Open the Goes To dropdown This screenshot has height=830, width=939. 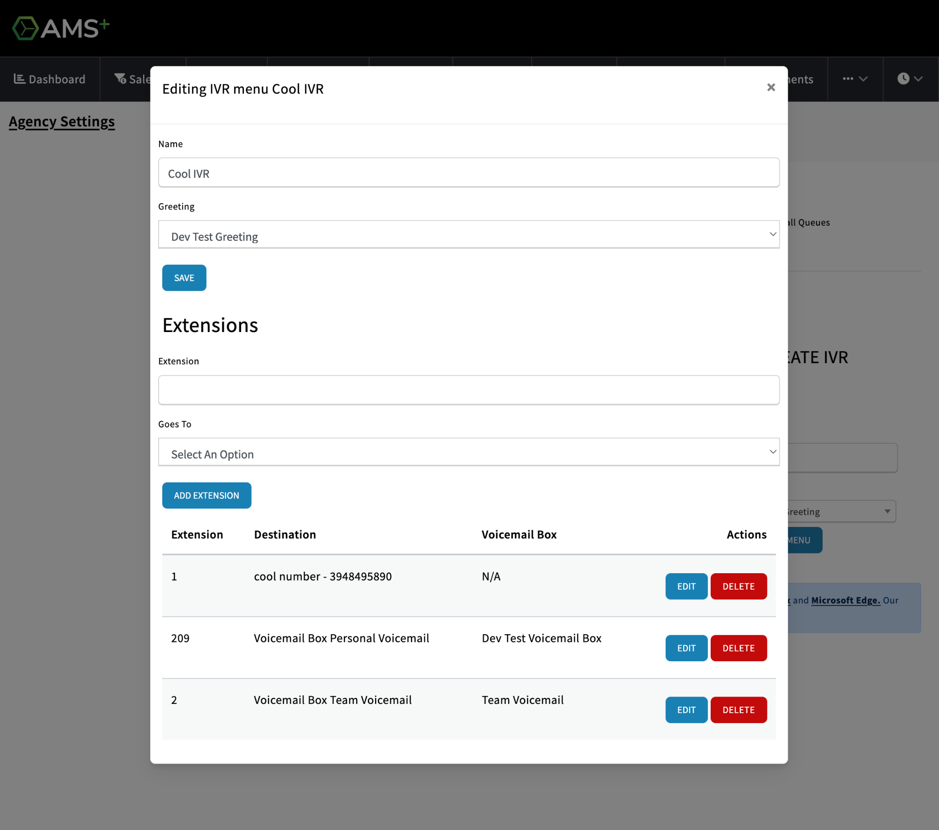pyautogui.click(x=469, y=452)
